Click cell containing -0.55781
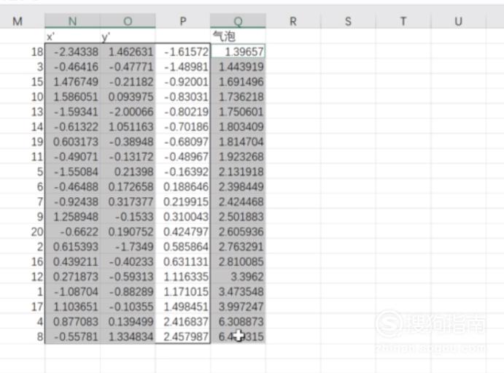The height and width of the screenshot is (373, 504). coord(72,337)
